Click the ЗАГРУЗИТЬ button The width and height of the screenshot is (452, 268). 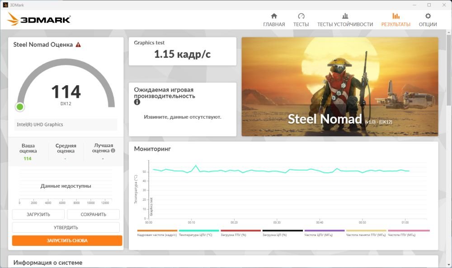(38, 214)
